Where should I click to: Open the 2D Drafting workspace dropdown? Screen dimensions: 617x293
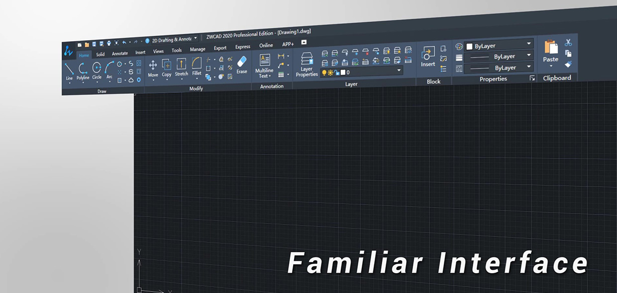click(x=196, y=38)
